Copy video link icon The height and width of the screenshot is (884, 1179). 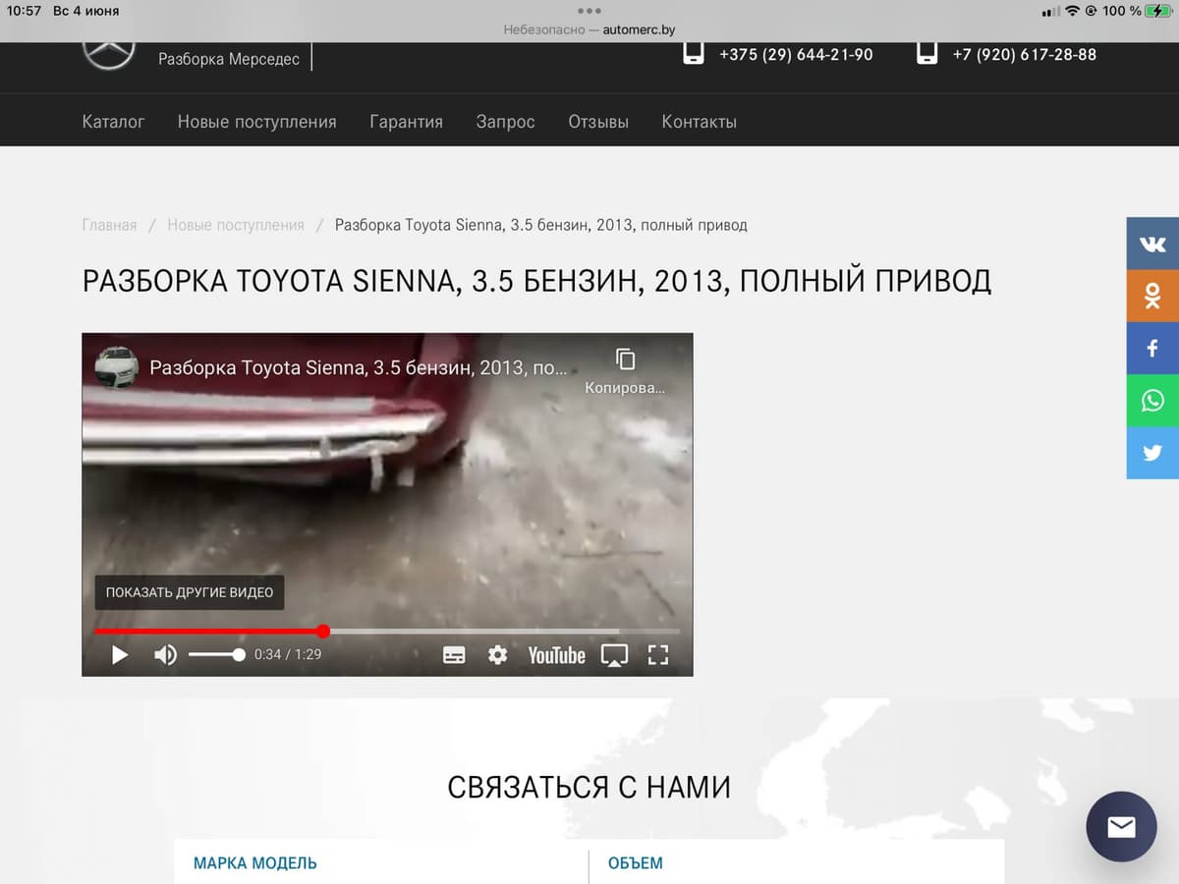tap(625, 359)
